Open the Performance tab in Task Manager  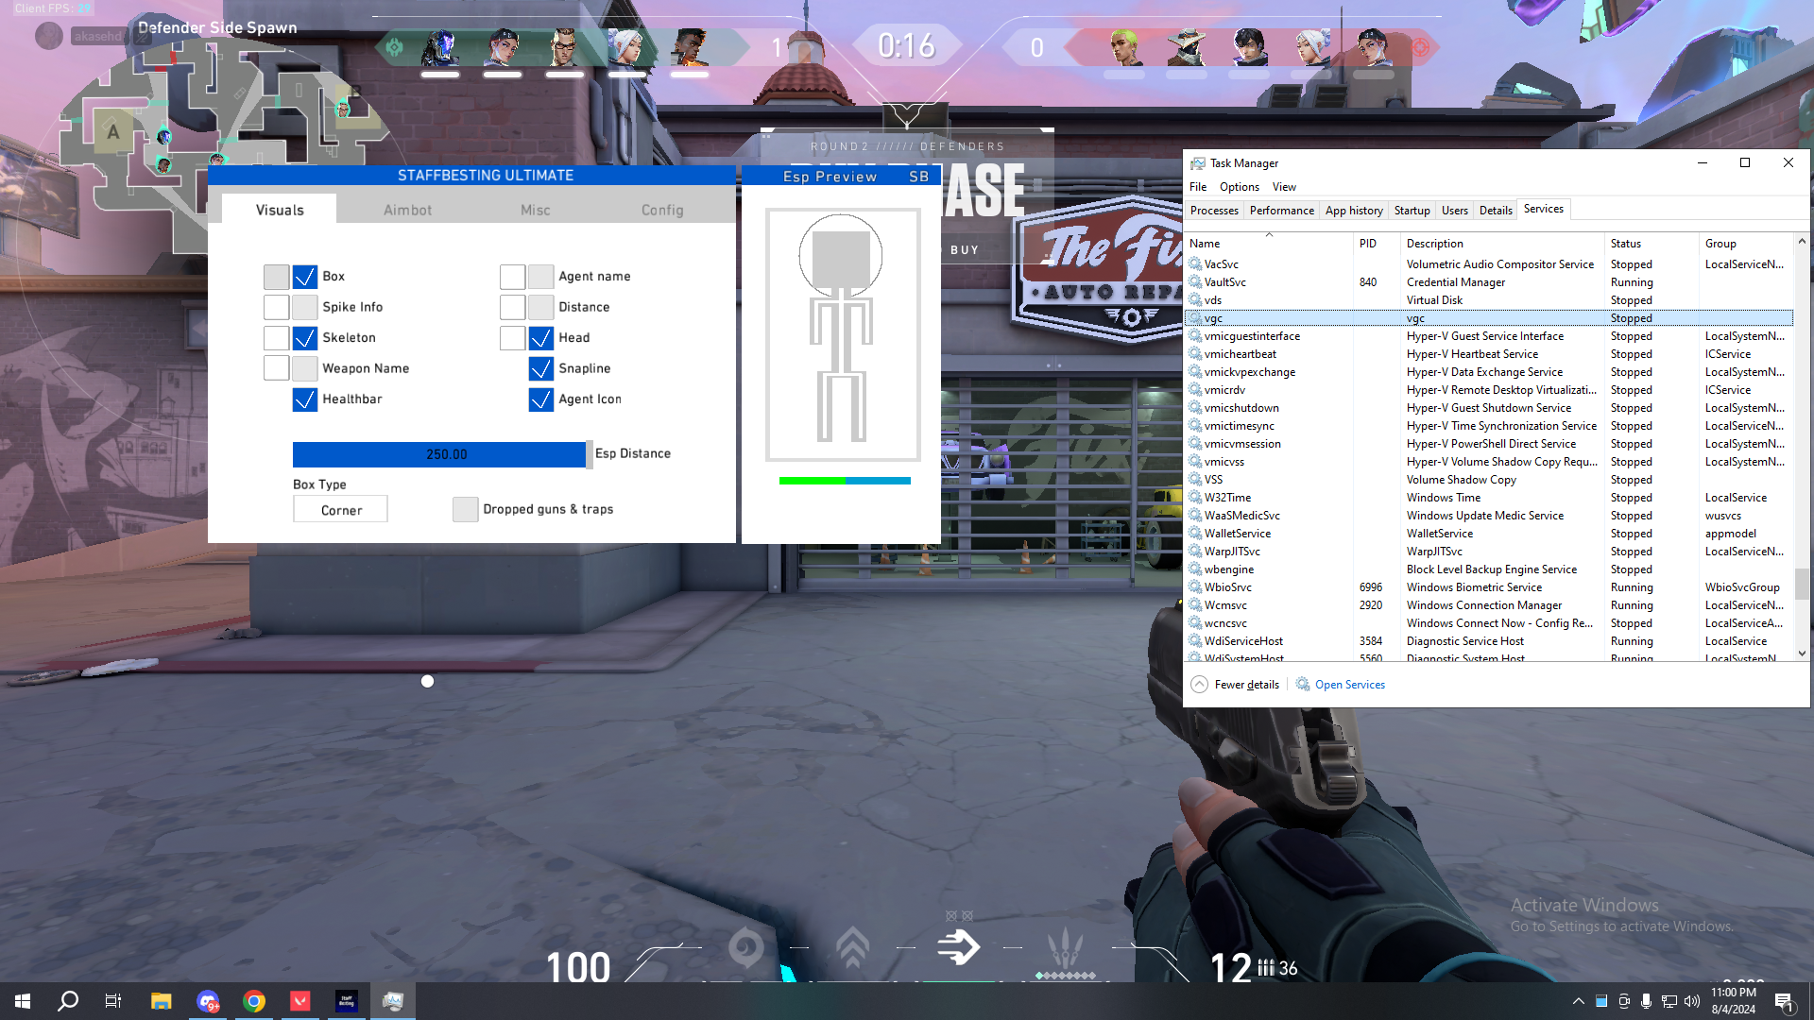[x=1281, y=211]
